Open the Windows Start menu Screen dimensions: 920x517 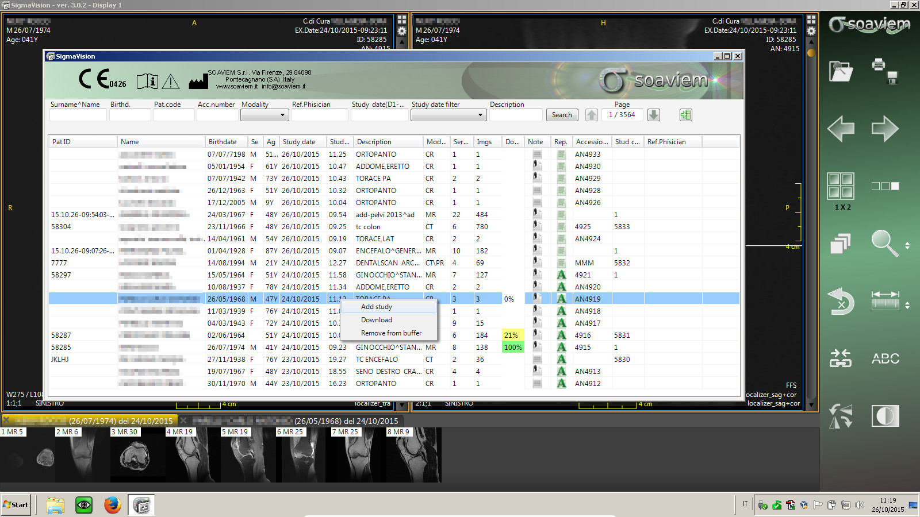click(x=16, y=504)
